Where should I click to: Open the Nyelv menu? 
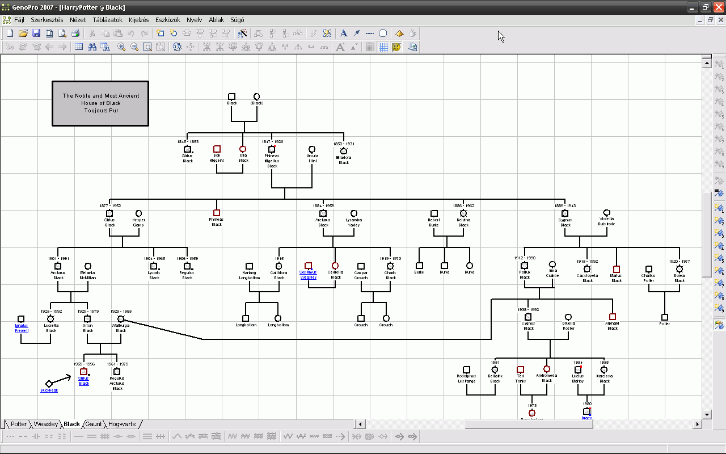point(195,20)
